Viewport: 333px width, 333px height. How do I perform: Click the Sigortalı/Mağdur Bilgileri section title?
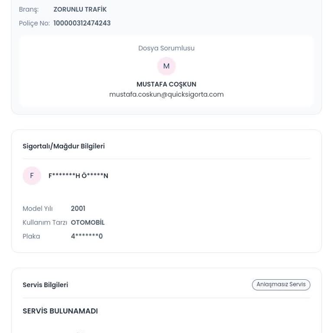click(x=64, y=146)
